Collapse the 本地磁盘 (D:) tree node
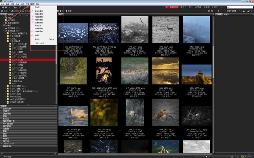The height and width of the screenshot is (158, 254). tap(4, 31)
